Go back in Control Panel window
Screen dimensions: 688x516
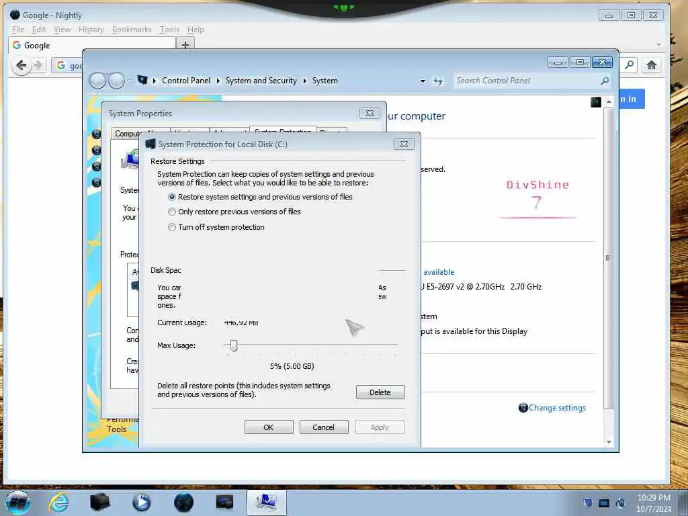tap(97, 81)
